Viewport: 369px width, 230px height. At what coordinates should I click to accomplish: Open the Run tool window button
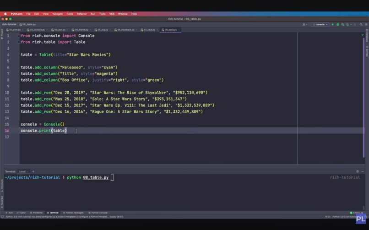click(x=10, y=213)
